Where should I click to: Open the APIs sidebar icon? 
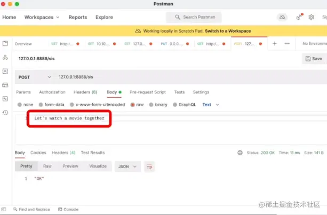[x=5, y=57]
